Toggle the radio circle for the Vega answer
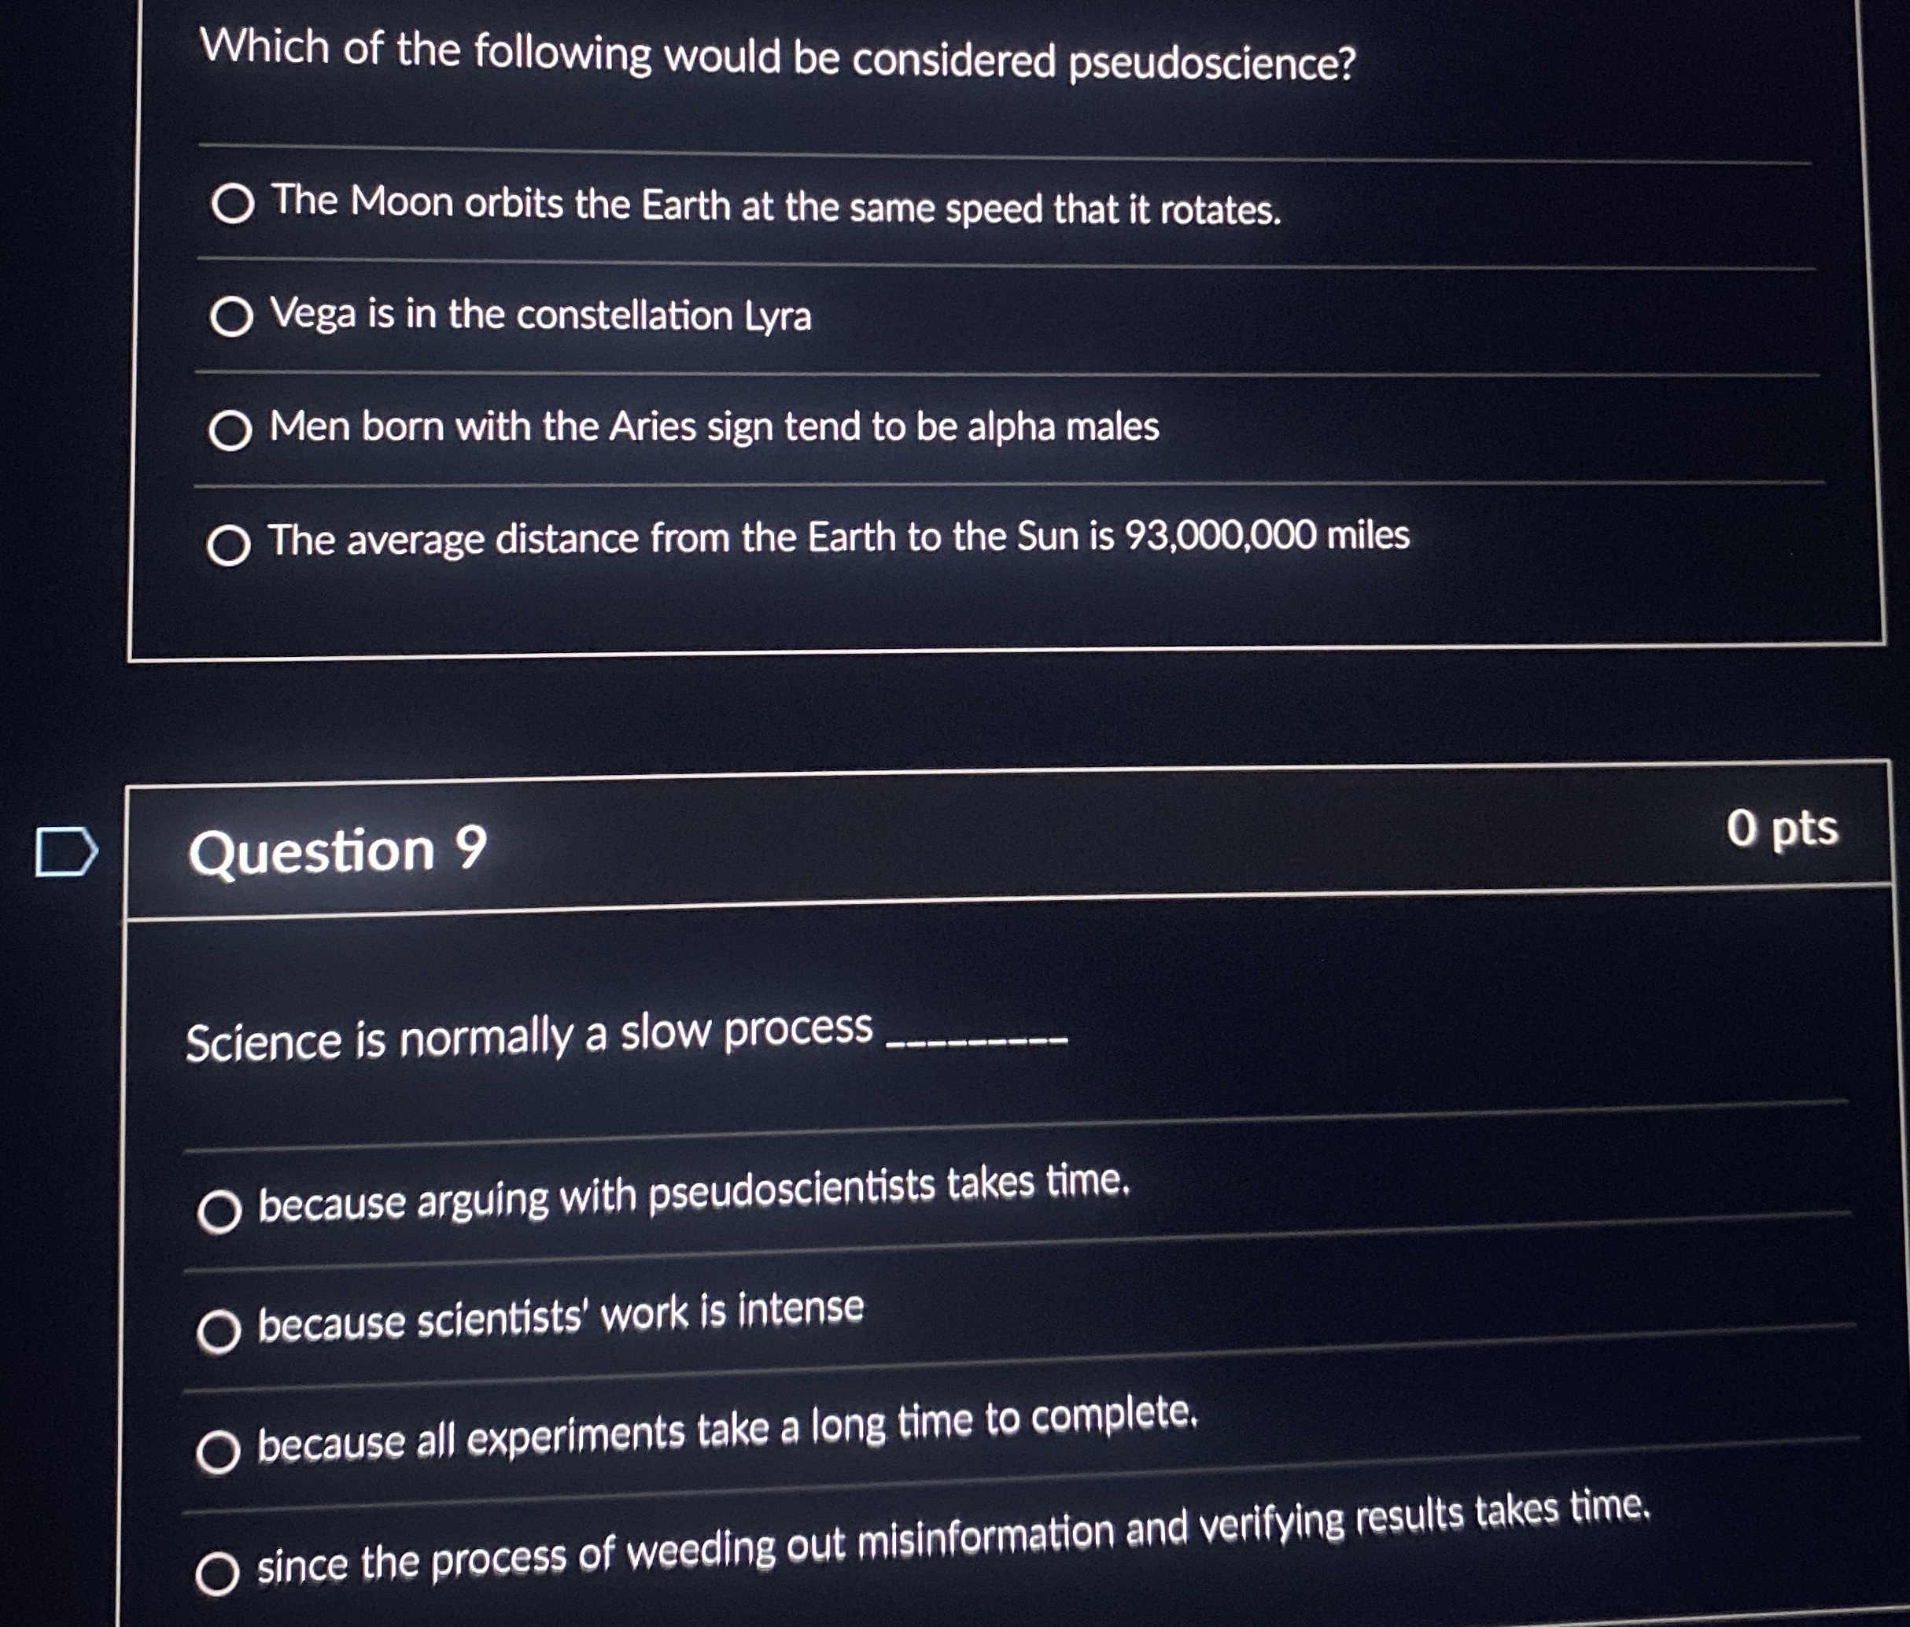The width and height of the screenshot is (1910, 1627). pos(236,318)
